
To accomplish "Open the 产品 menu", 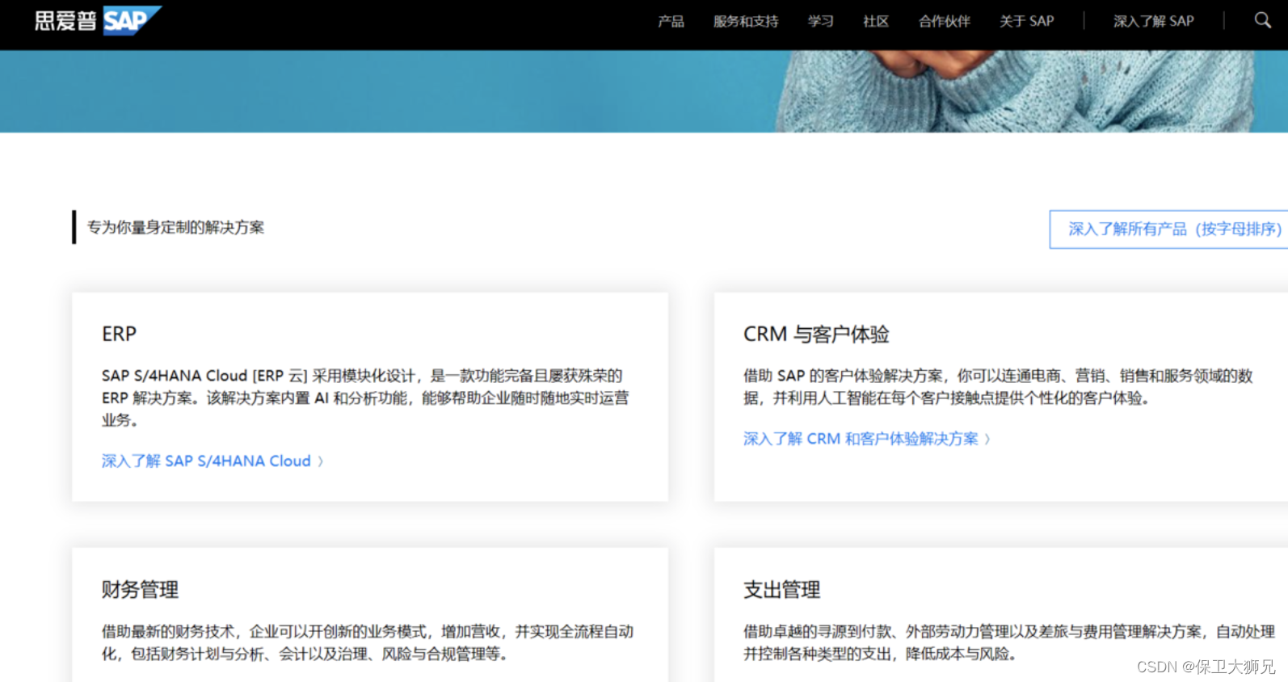I will click(x=671, y=21).
